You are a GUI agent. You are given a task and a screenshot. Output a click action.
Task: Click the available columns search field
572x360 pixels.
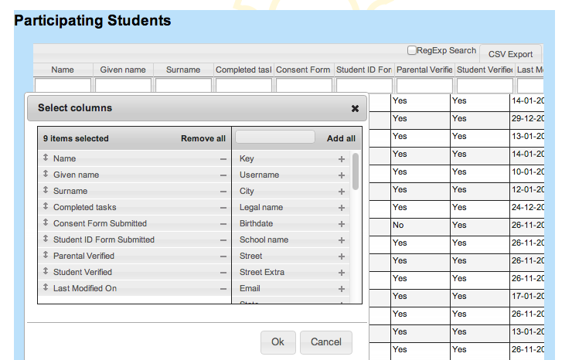click(x=274, y=138)
